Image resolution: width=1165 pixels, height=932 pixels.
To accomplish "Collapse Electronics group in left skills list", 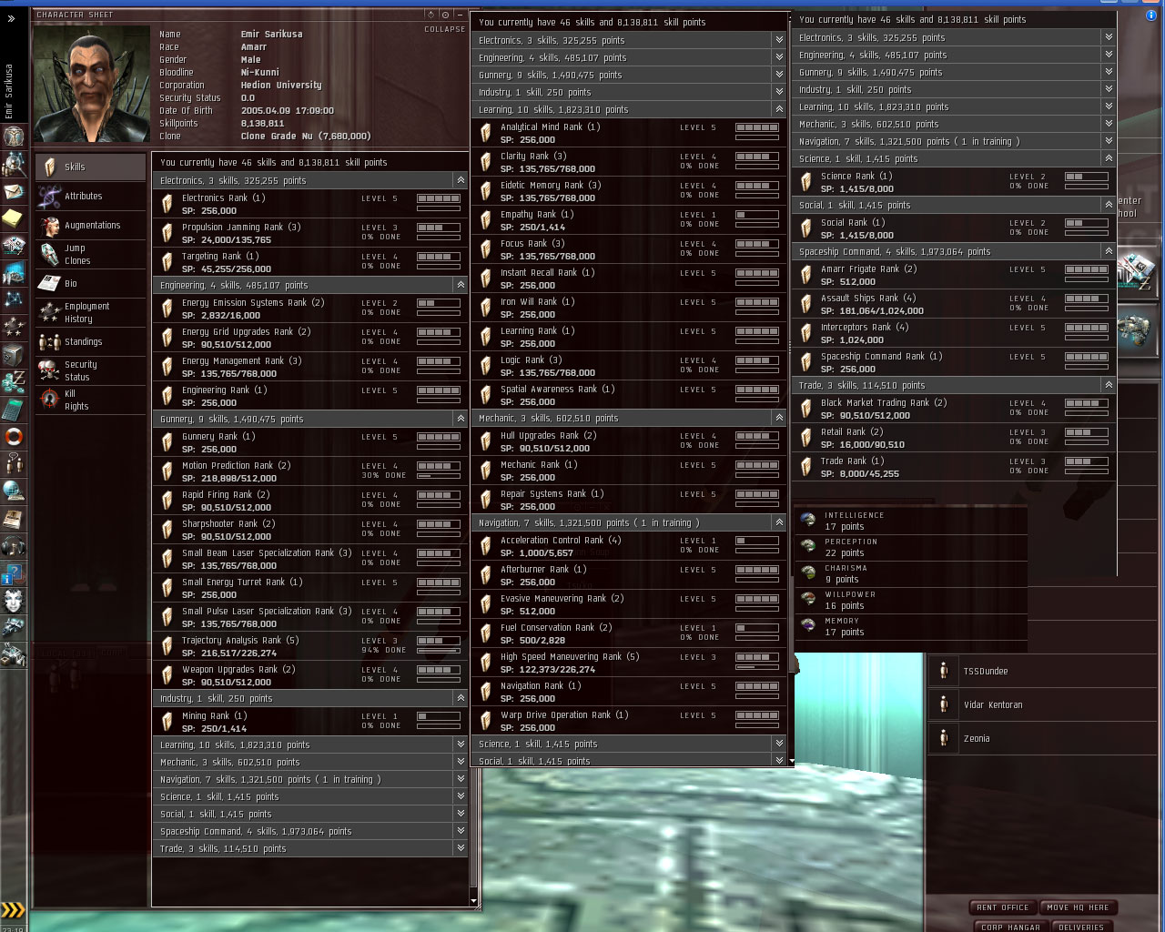I will pos(461,180).
